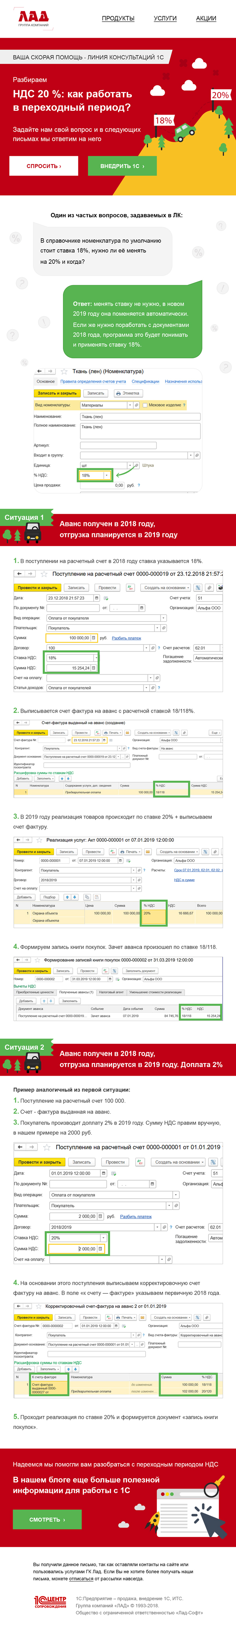Image resolution: width=236 pixels, height=1630 pixels.
Task: Click back arrow in Поступление 0000-000001 window
Action: click(x=20, y=1147)
